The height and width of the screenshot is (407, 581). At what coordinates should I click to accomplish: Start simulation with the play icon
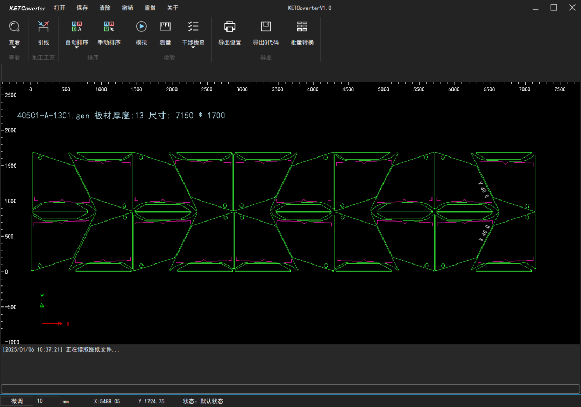tap(141, 27)
